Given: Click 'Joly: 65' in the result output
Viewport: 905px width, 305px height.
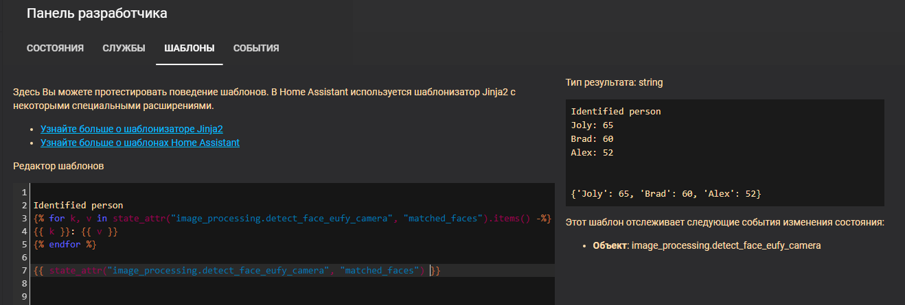Looking at the screenshot, I should pos(592,125).
